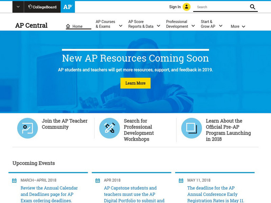Click the blue AP logo tile
This screenshot has width=271, height=203.
68,7
